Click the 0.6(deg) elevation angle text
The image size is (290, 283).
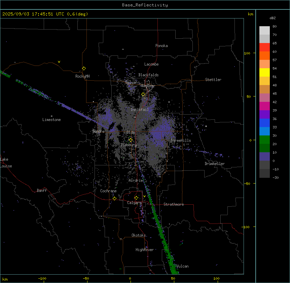pyautogui.click(x=77, y=14)
